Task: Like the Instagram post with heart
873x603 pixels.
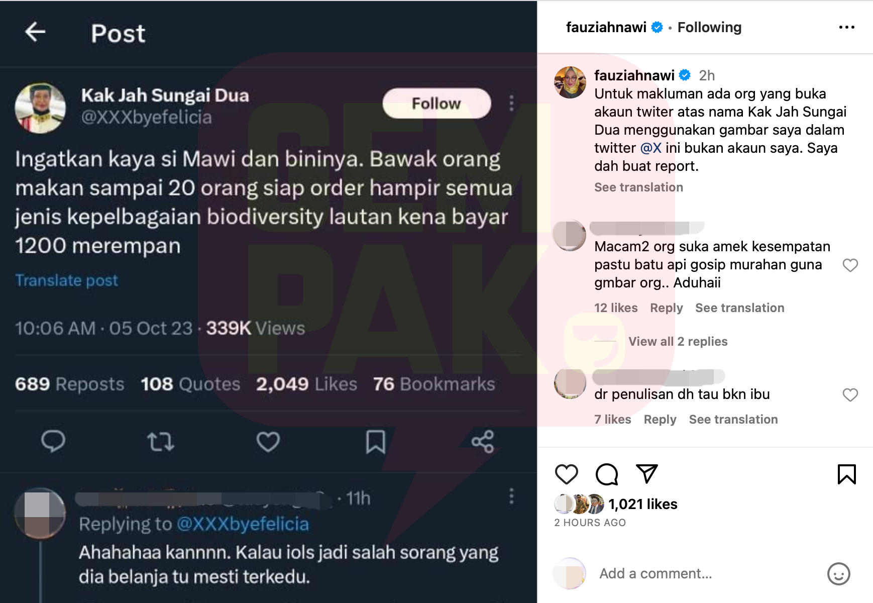Action: coord(567,474)
